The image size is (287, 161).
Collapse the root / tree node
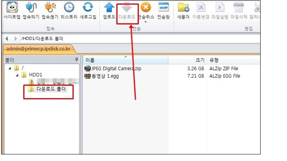click(x=10, y=68)
